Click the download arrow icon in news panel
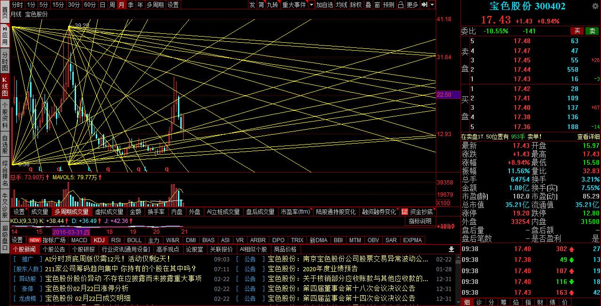This screenshot has height=306, width=601. coord(451,249)
